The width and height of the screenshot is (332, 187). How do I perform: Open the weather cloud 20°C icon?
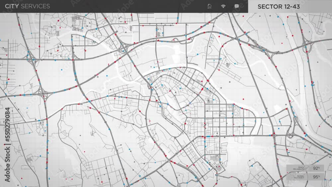pos(209,6)
